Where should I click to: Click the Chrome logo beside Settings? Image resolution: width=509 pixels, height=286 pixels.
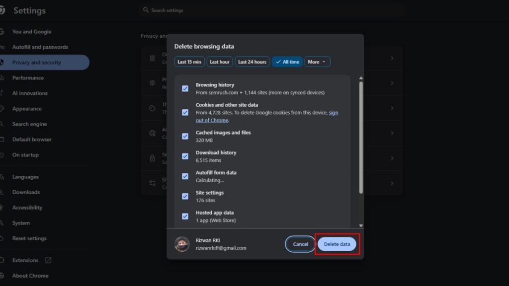coord(2,10)
